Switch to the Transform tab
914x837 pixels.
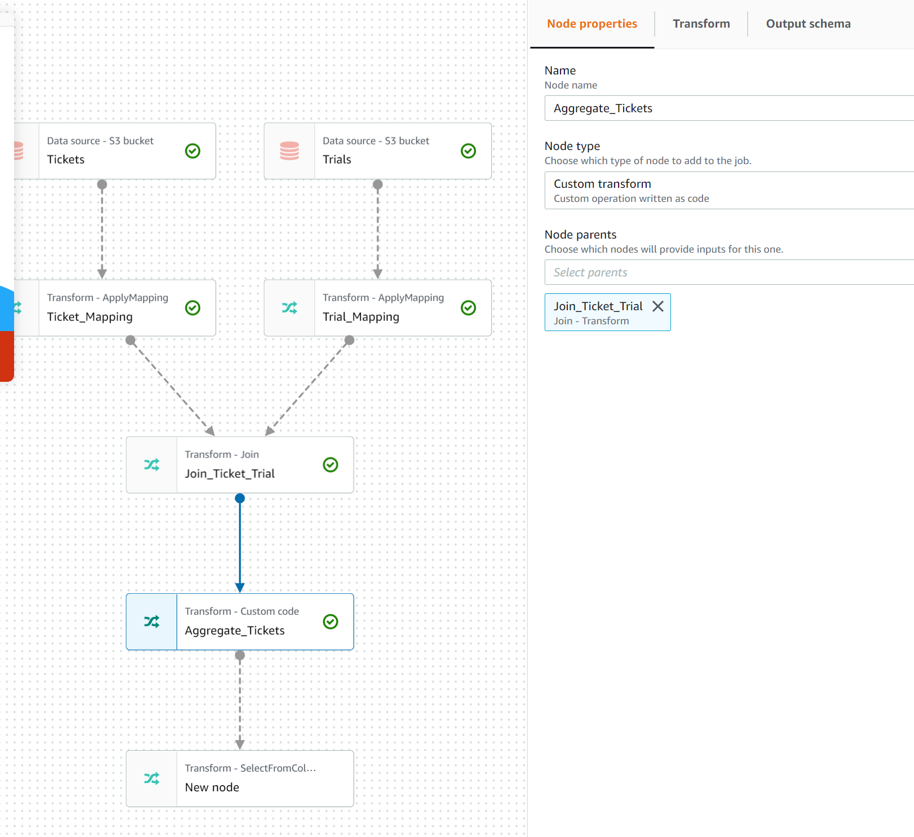pyautogui.click(x=701, y=24)
